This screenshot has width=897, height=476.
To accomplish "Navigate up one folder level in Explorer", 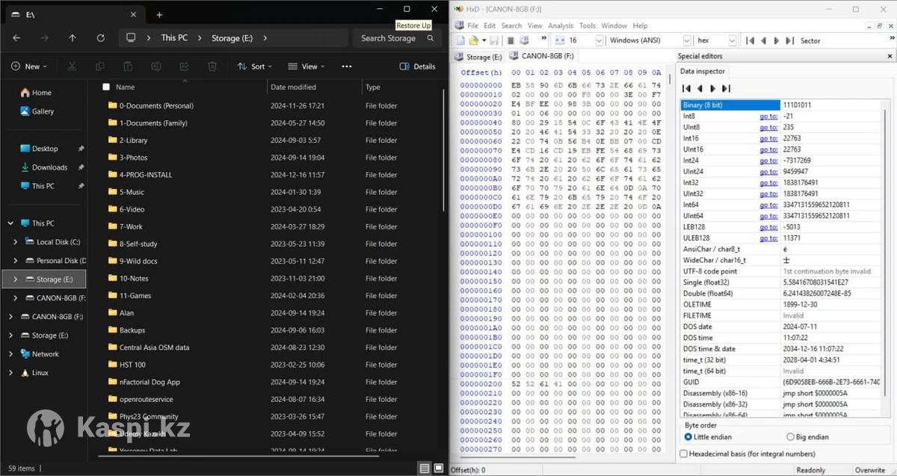I will pyautogui.click(x=72, y=38).
